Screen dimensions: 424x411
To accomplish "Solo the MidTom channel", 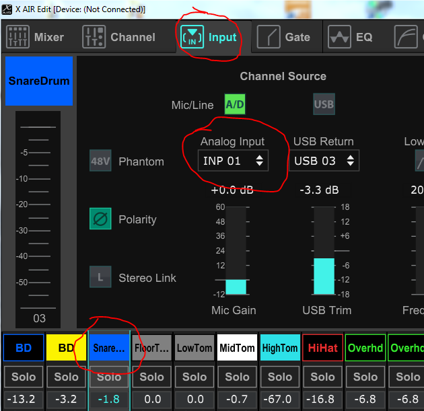I will click(237, 377).
